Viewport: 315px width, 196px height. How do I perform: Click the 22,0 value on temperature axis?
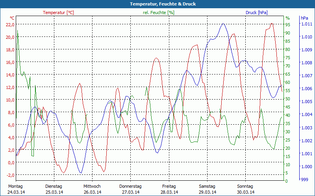10,24
